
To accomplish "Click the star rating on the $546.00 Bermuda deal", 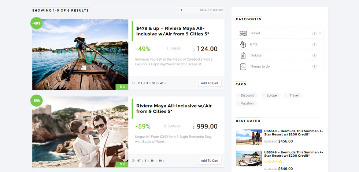I will (273, 162).
